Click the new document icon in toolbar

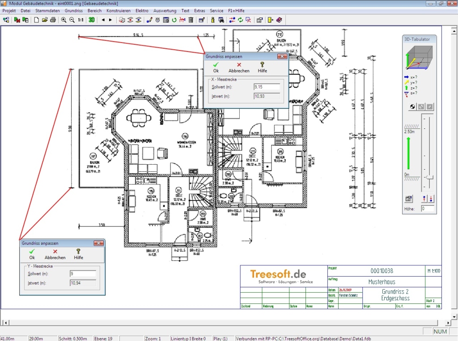[37, 20]
